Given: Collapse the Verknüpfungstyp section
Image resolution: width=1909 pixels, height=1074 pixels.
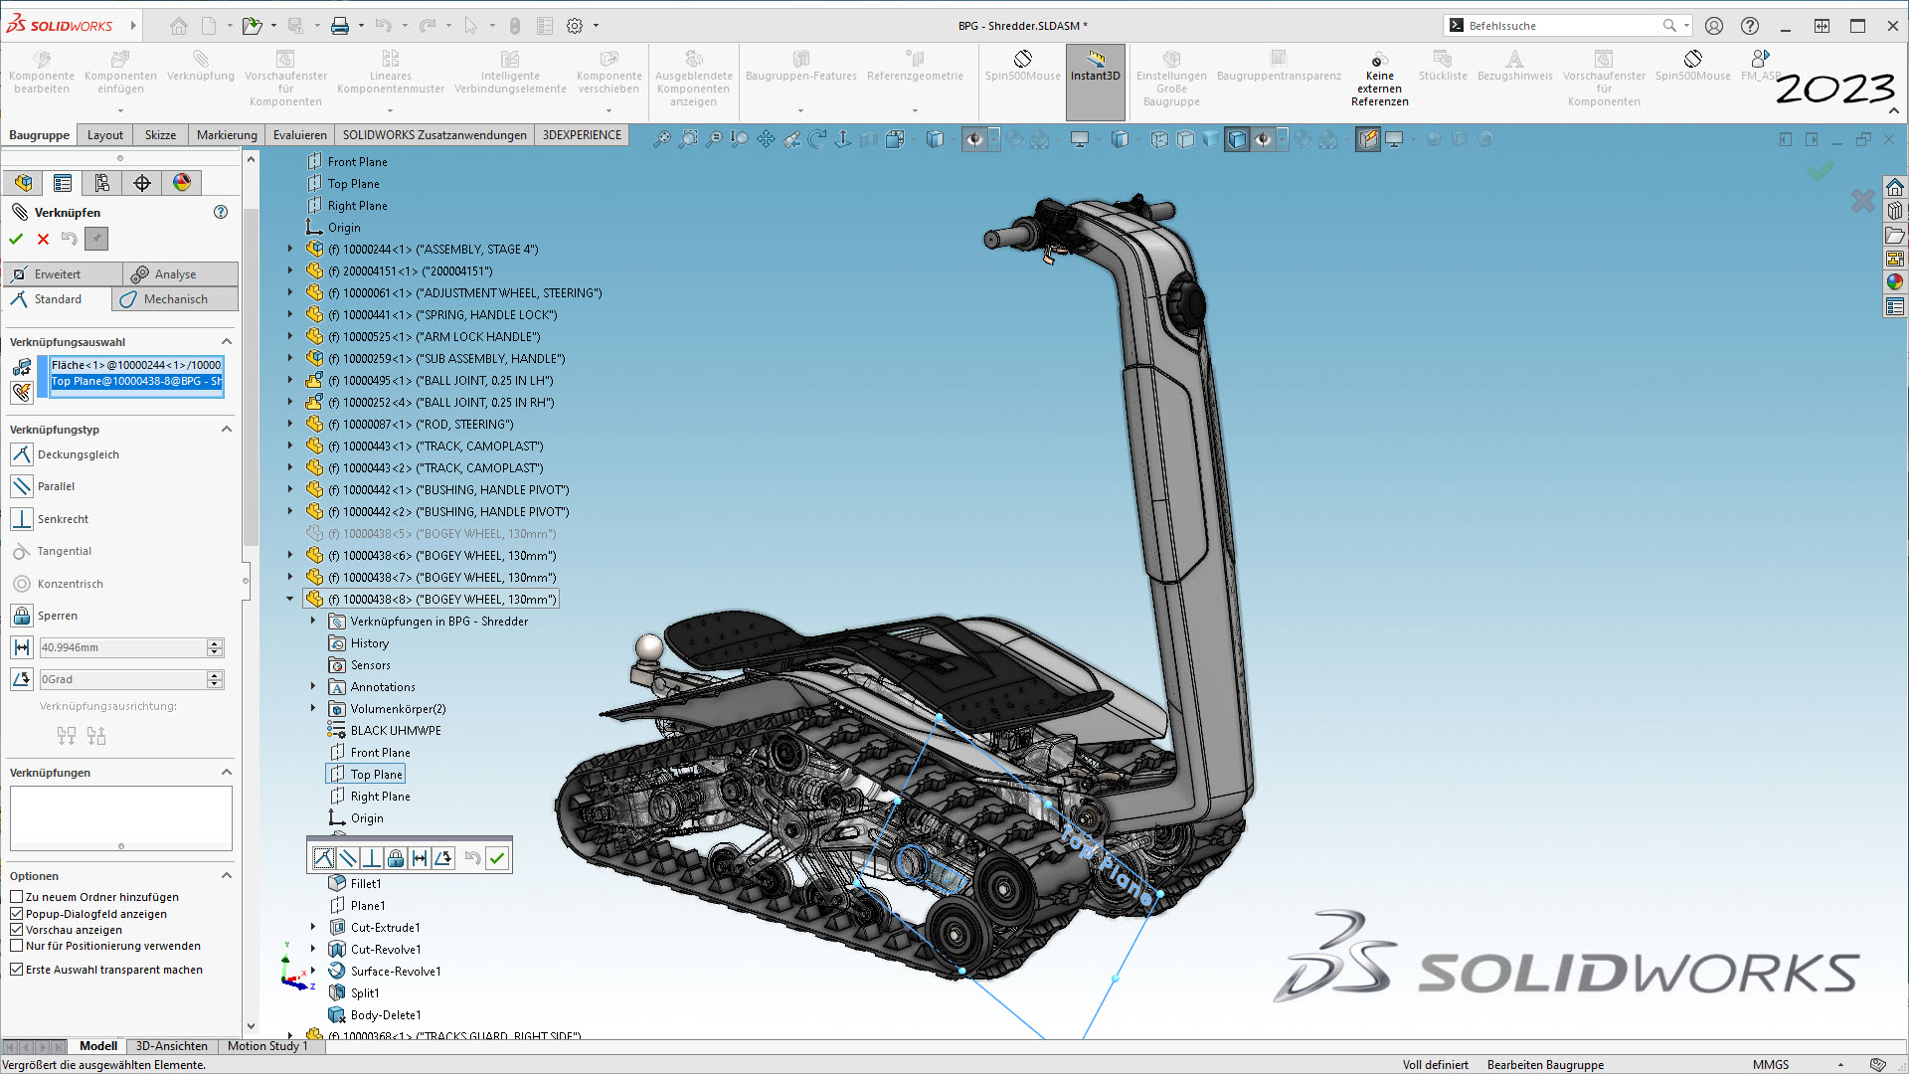Looking at the screenshot, I should [x=226, y=429].
